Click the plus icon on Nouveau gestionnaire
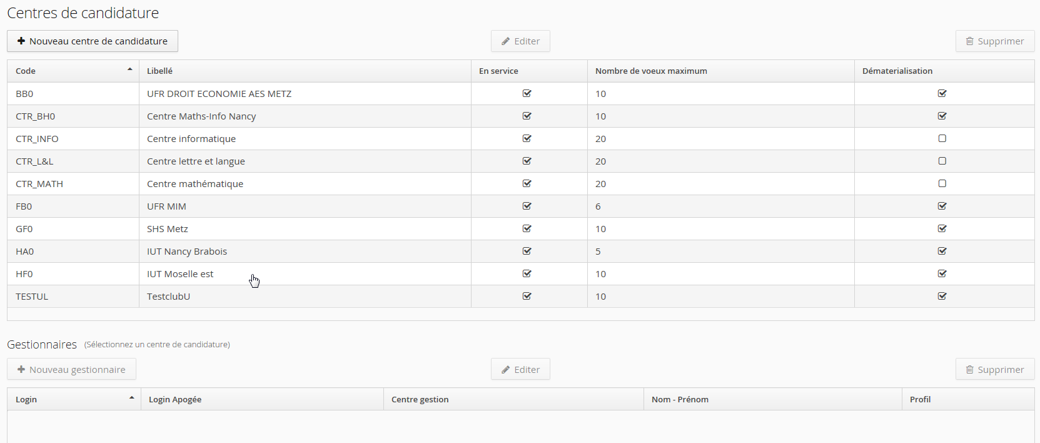The width and height of the screenshot is (1040, 443). [21, 370]
